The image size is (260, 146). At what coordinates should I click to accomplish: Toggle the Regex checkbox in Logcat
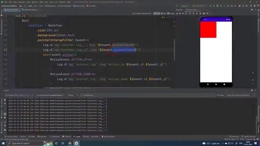click(x=220, y=95)
